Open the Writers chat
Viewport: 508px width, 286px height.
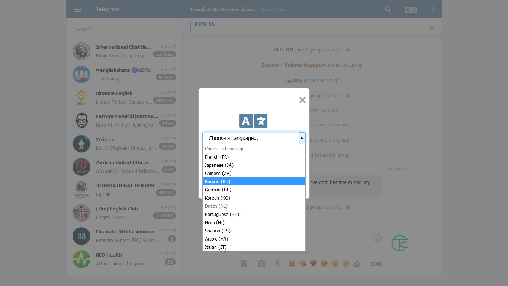pyautogui.click(x=124, y=144)
